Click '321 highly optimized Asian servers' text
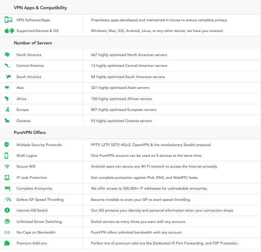Image resolution: width=261 pixels, height=252 pixels. tap(120, 88)
